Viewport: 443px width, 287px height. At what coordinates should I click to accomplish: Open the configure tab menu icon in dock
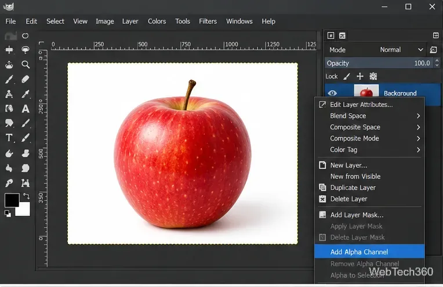pyautogui.click(x=435, y=35)
